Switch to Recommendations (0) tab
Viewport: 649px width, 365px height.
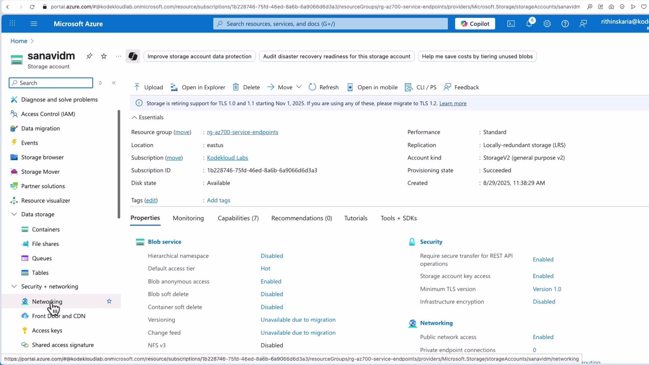coord(302,218)
